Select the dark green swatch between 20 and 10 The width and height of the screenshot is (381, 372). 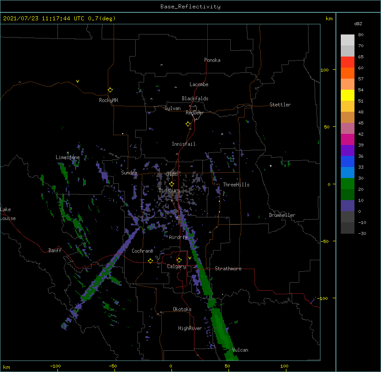coord(347,195)
